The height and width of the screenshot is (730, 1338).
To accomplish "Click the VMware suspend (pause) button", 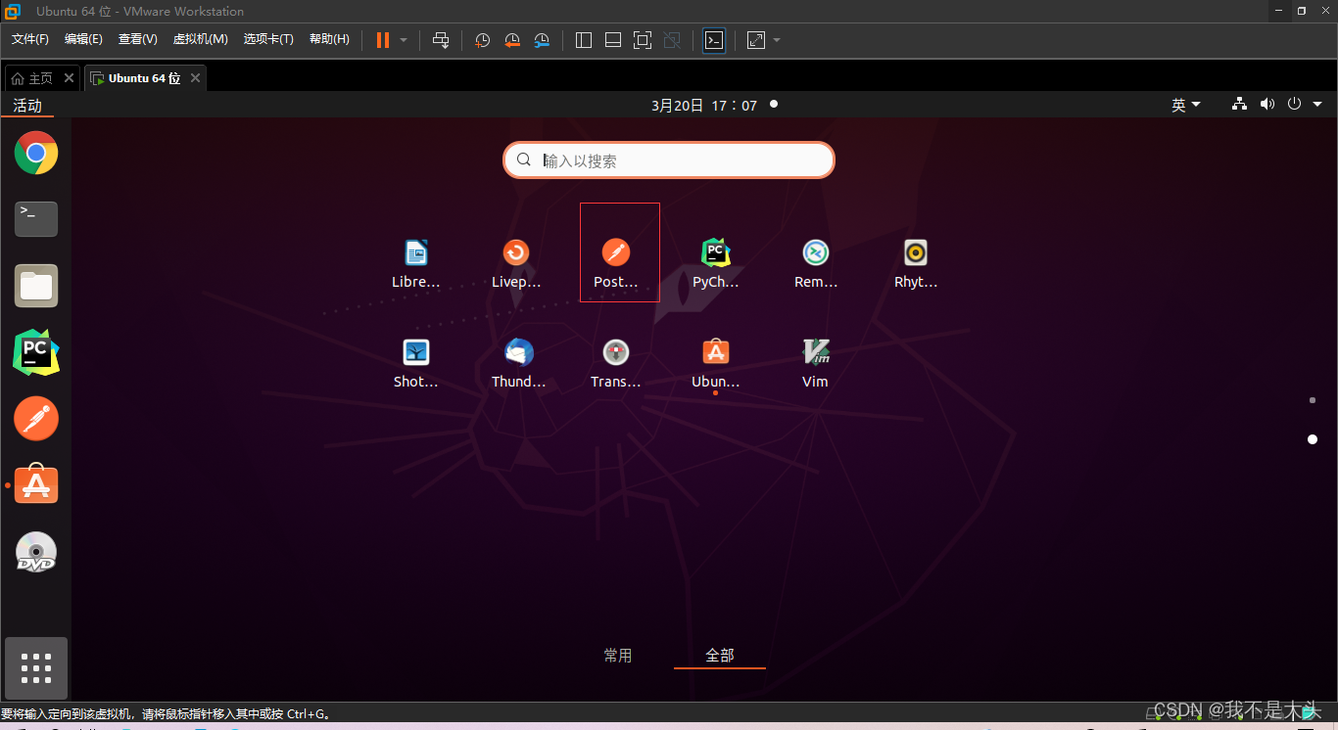I will click(x=383, y=40).
